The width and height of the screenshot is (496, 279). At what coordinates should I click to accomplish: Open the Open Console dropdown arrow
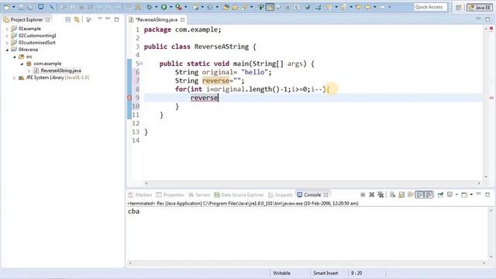point(471,195)
